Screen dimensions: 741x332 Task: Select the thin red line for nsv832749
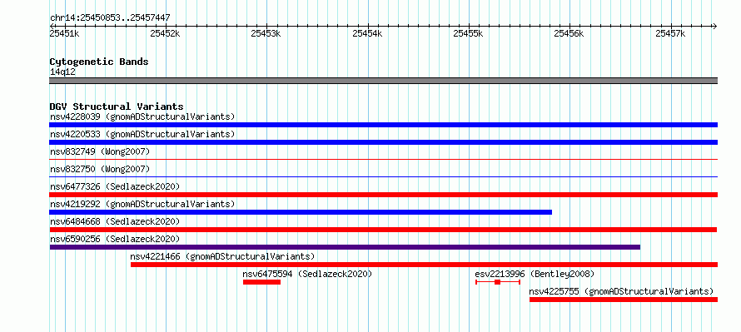point(383,160)
